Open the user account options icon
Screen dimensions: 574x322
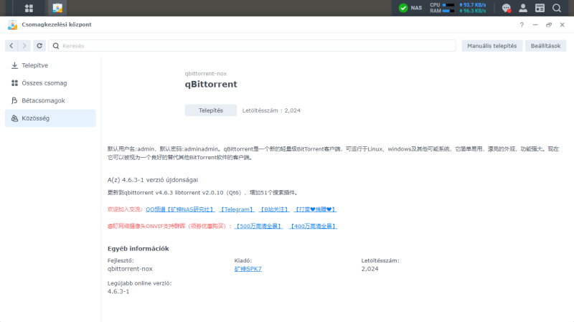point(523,8)
